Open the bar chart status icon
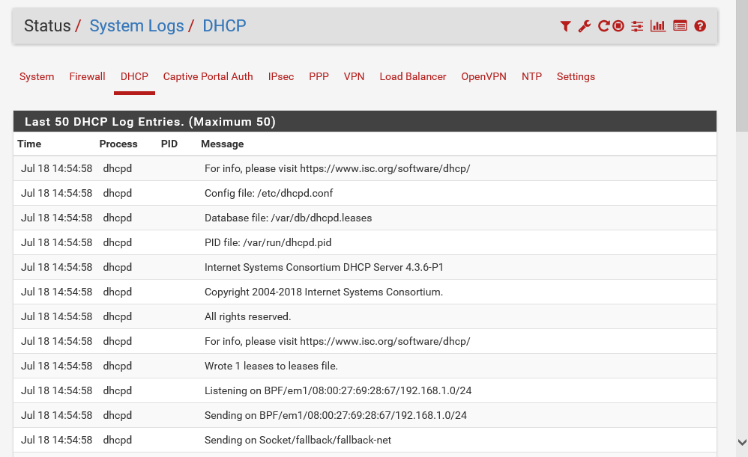 pos(658,26)
